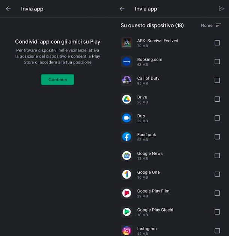This screenshot has width=229, height=236.
Task: Tick the Google One checkbox
Action: 217,174
